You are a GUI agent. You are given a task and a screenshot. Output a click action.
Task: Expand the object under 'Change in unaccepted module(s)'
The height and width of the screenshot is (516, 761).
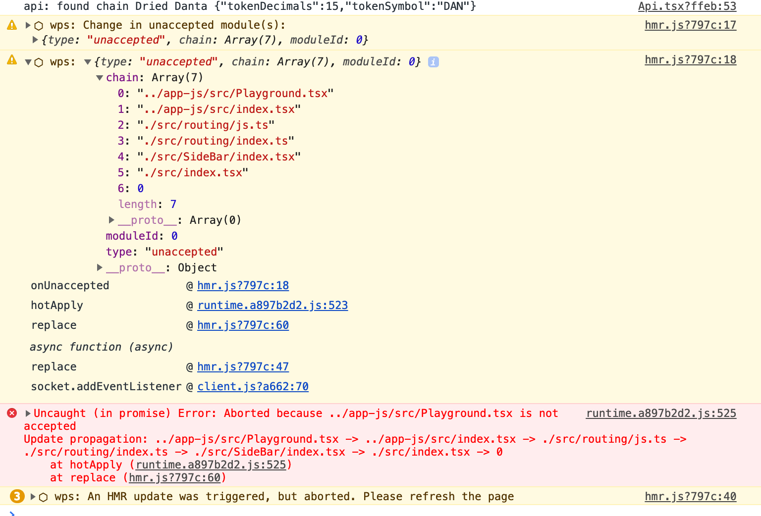click(x=35, y=40)
